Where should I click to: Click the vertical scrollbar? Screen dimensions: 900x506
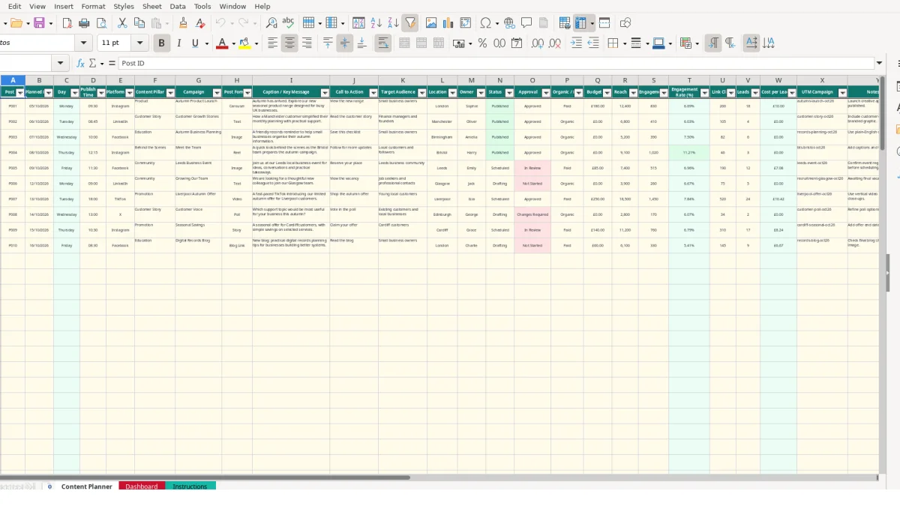click(x=883, y=112)
